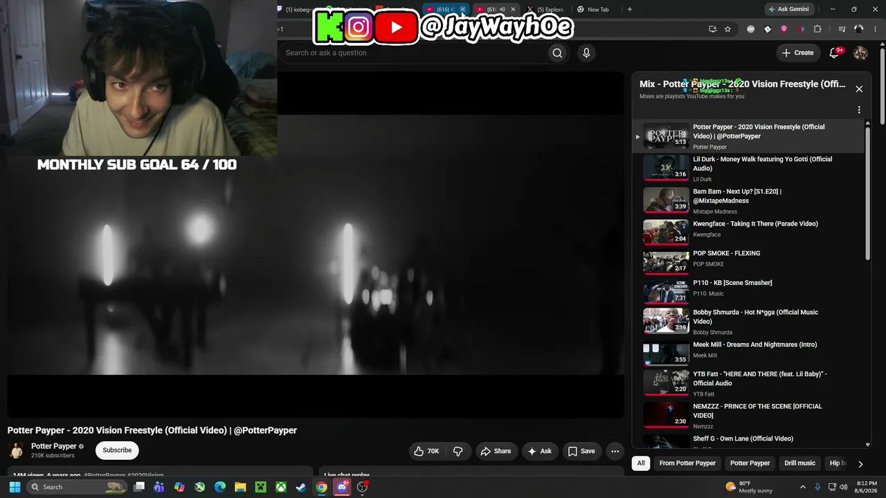Click the install/cast screen icon in address bar
This screenshot has width=886, height=498.
(x=712, y=29)
